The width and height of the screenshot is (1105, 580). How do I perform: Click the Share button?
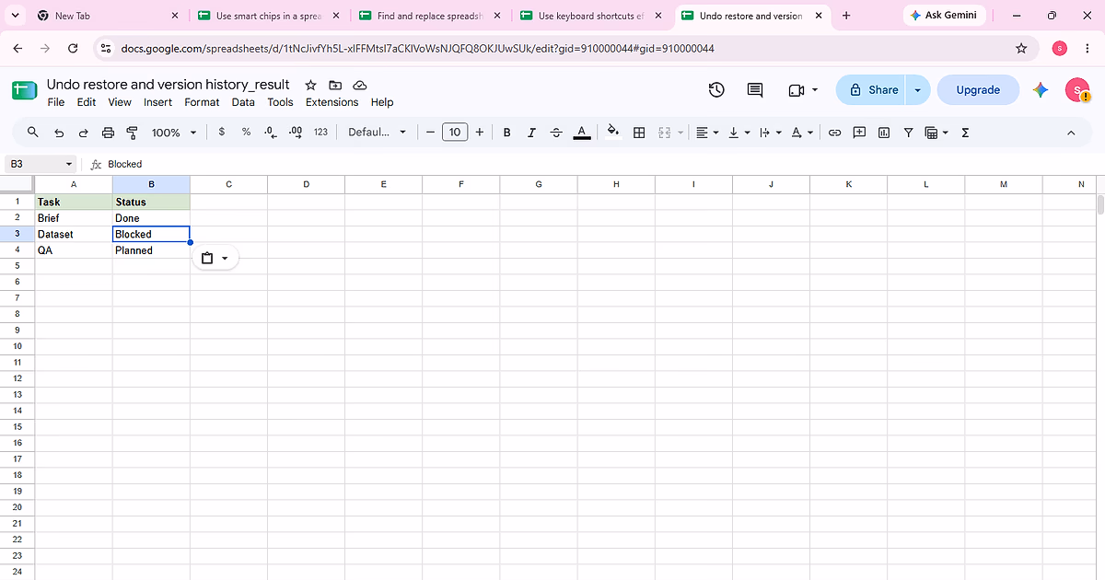tap(872, 90)
